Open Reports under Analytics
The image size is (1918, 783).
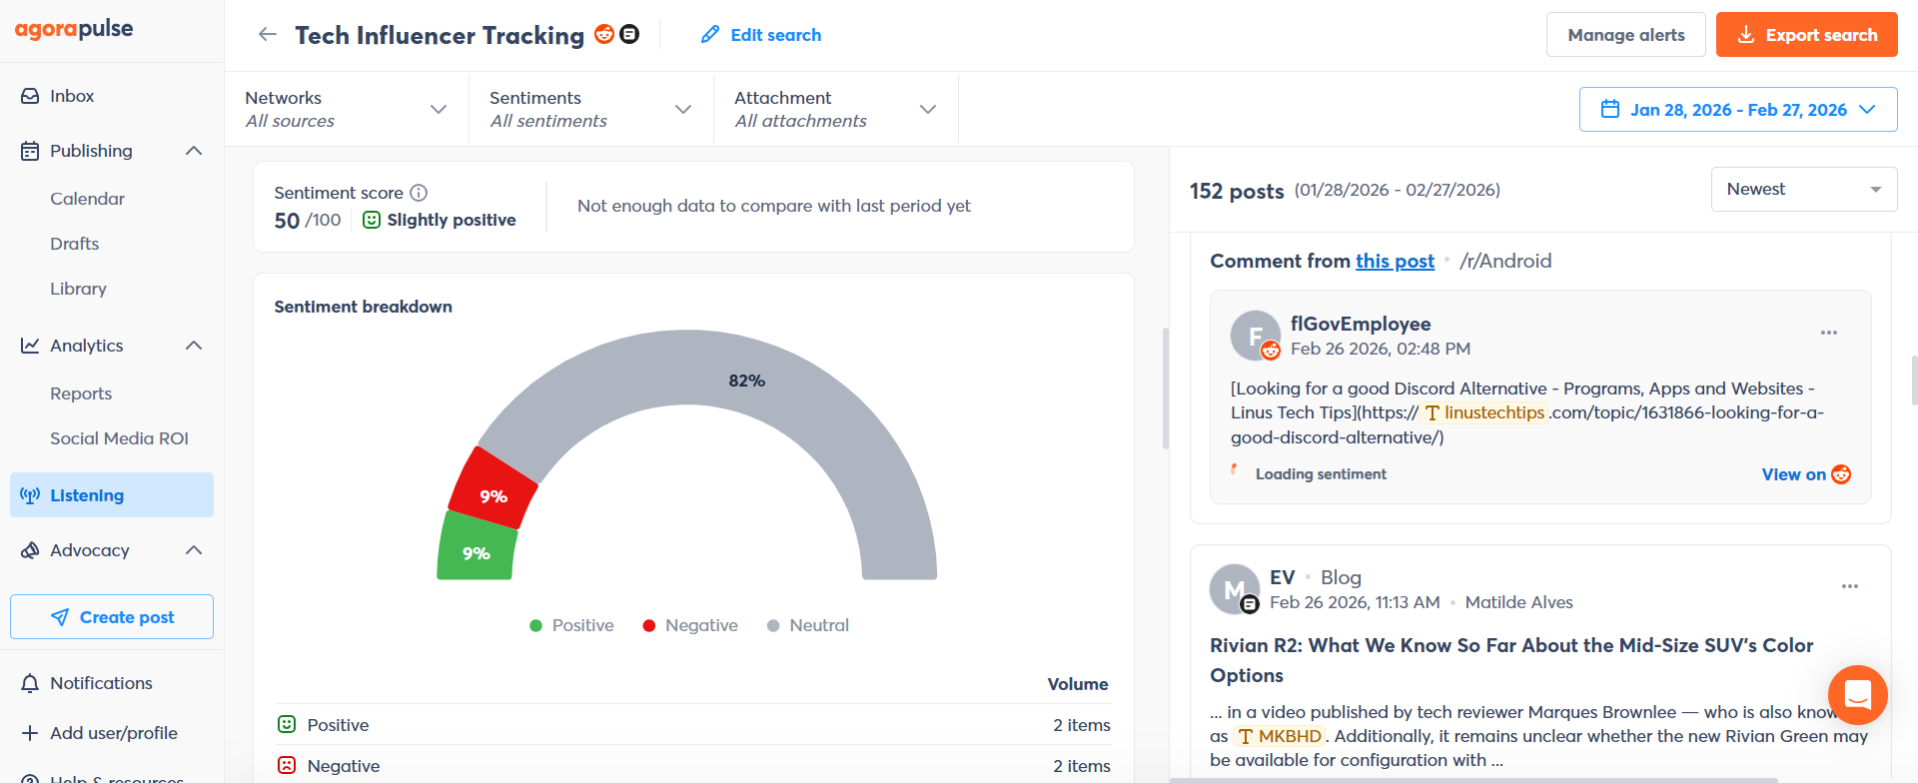[x=81, y=393]
